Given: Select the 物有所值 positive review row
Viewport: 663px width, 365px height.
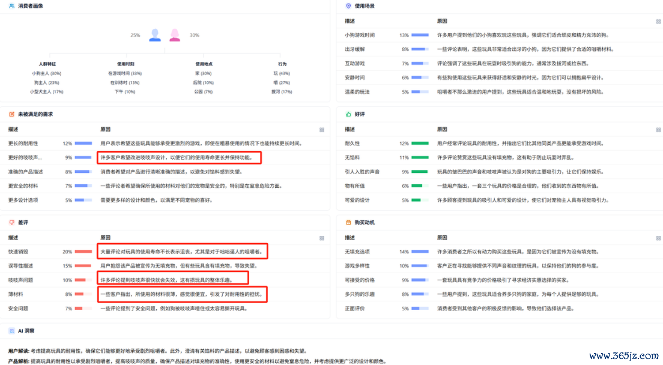Looking at the screenshot, I should coord(500,186).
